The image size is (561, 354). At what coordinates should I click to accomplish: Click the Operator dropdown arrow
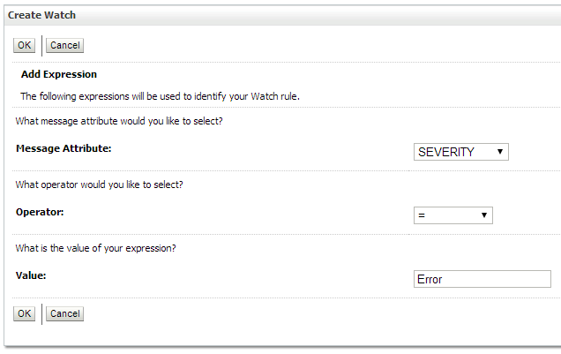tap(484, 215)
